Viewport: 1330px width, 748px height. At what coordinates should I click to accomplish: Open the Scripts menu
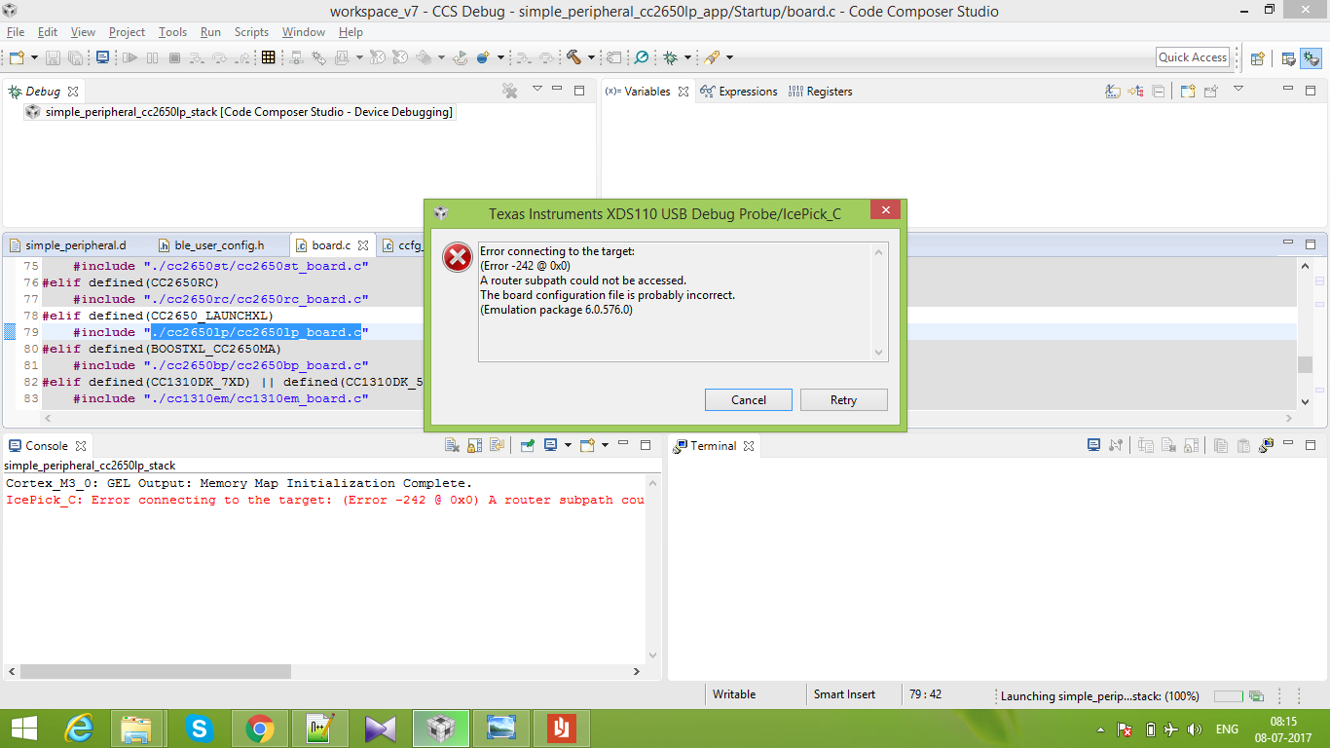(250, 31)
